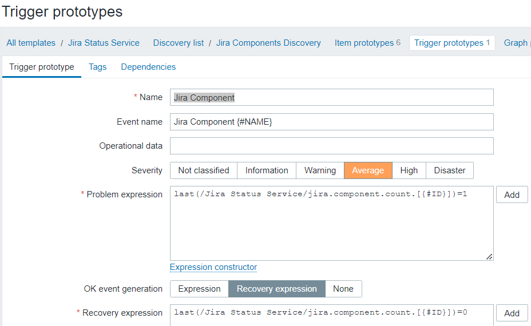Set severity to High
Screen dimensions: 531x326
click(409, 170)
